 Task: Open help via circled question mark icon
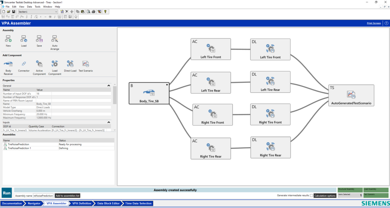(386, 23)
